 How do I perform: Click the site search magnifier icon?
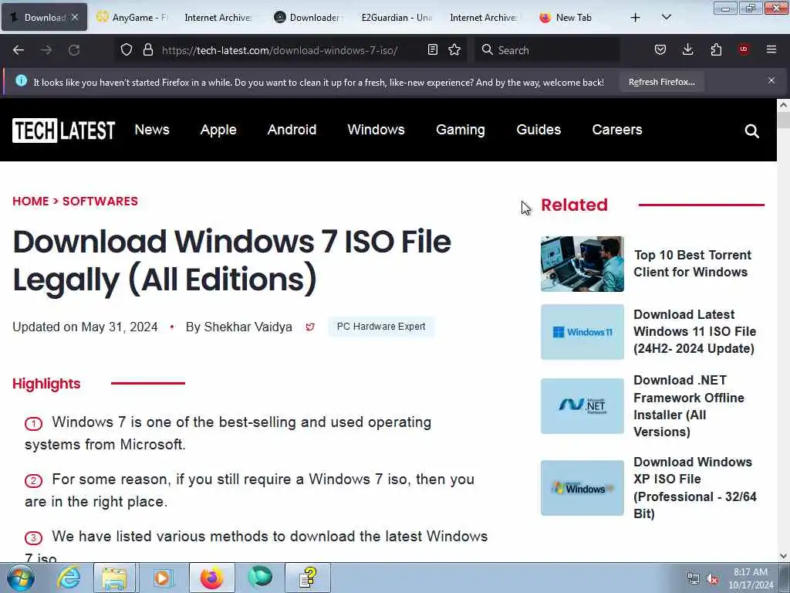(x=751, y=131)
